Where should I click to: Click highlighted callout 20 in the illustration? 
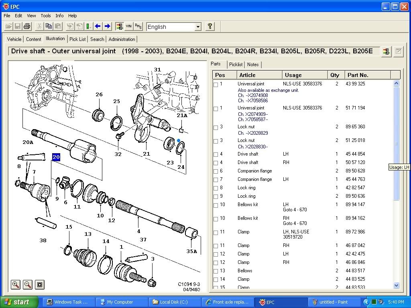pos(56,157)
